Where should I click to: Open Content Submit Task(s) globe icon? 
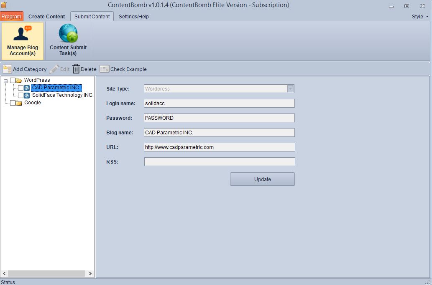point(68,33)
